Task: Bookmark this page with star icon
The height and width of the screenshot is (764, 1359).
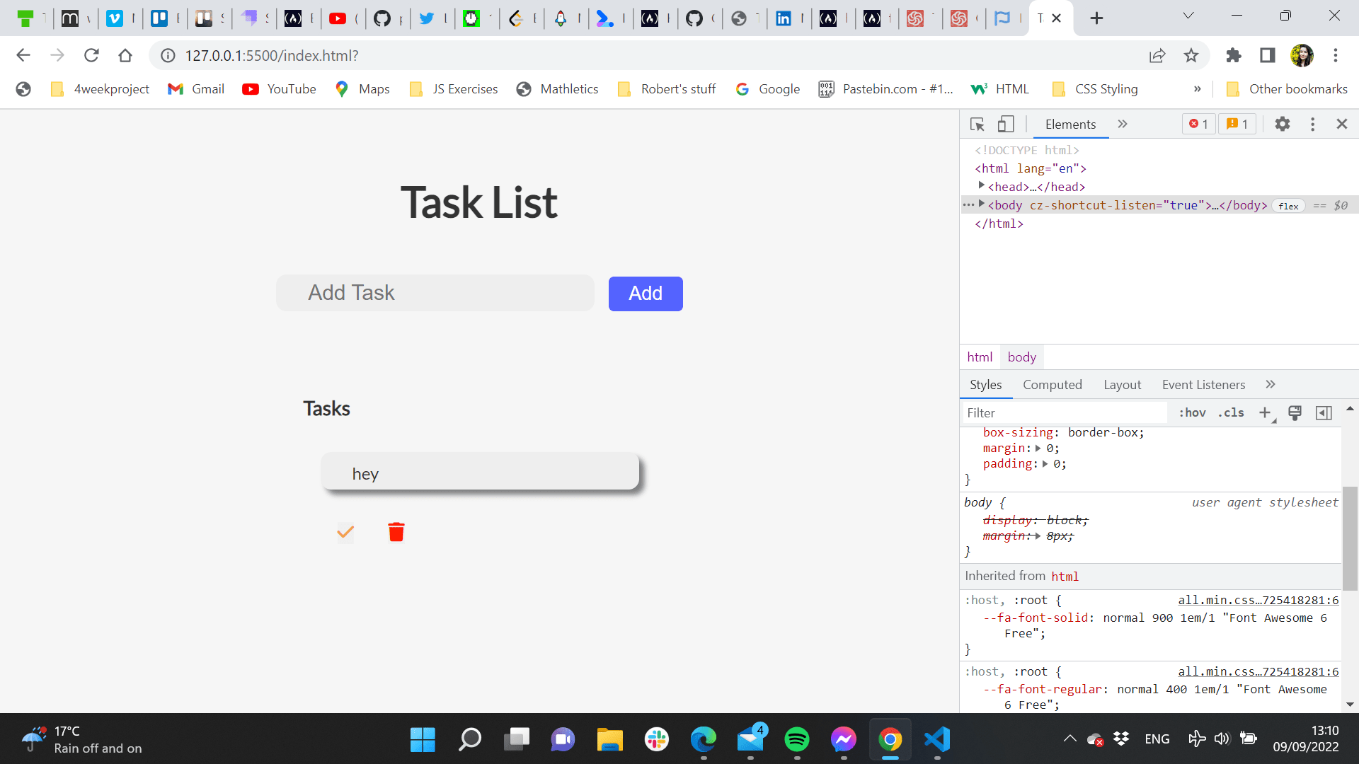Action: (1191, 55)
